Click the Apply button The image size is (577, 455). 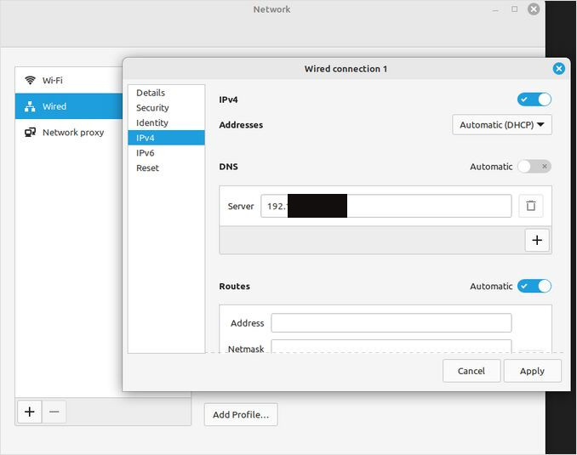tap(532, 371)
